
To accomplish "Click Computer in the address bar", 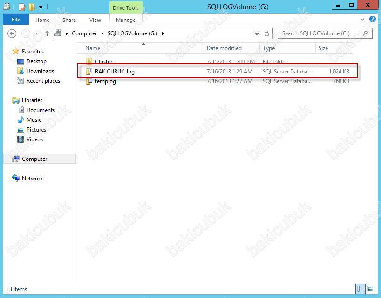I will click(84, 33).
